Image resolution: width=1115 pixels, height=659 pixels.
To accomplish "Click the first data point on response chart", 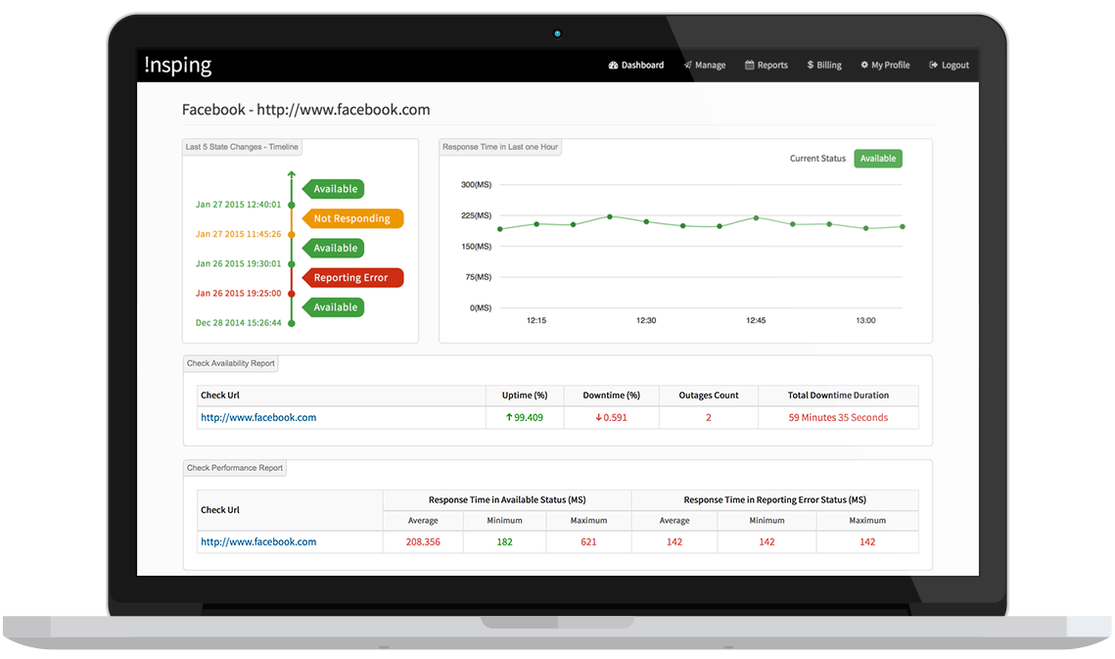I will 500,229.
